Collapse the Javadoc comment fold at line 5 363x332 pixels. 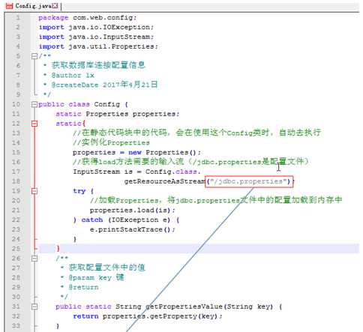[34, 56]
